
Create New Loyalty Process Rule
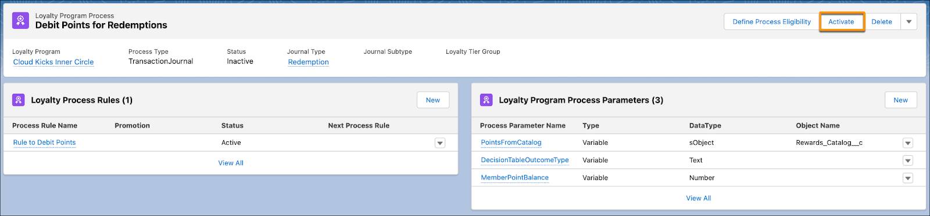(432, 100)
